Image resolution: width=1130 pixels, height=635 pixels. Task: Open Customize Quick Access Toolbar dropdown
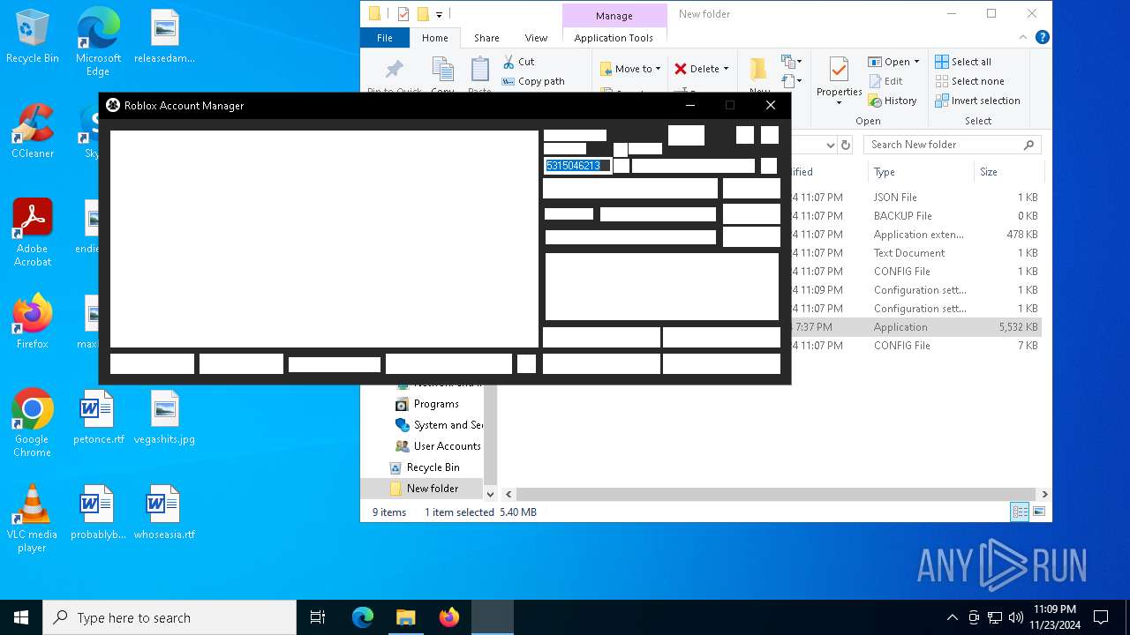pyautogui.click(x=439, y=14)
